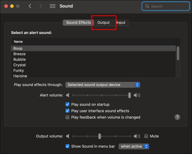Open the show-all preferences grid
The width and height of the screenshot is (192, 154).
(52, 6)
